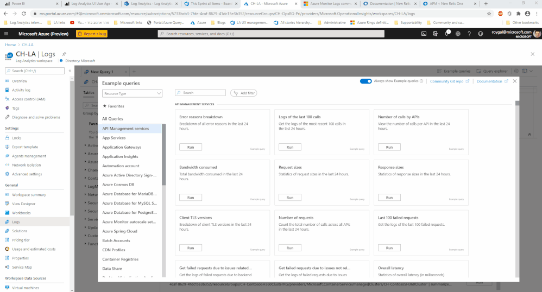Open the Azure portal hamburger menu
This screenshot has width=542, height=292.
pos(6,34)
